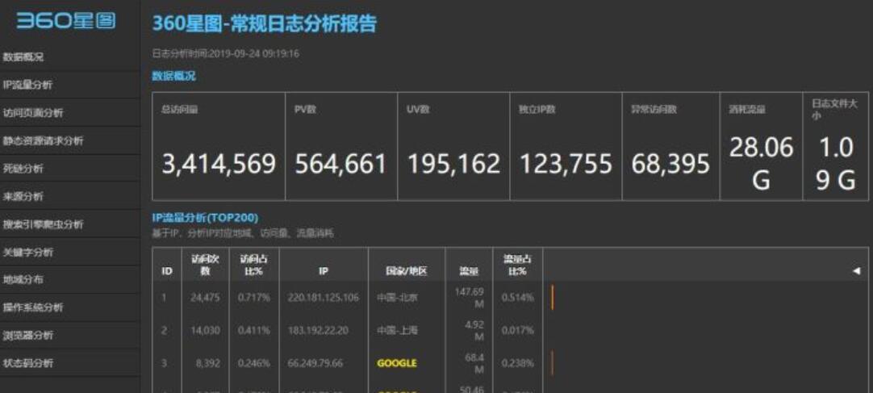Click traffic cell 68.4 M
Screen dimensions: 873x393
474,363
